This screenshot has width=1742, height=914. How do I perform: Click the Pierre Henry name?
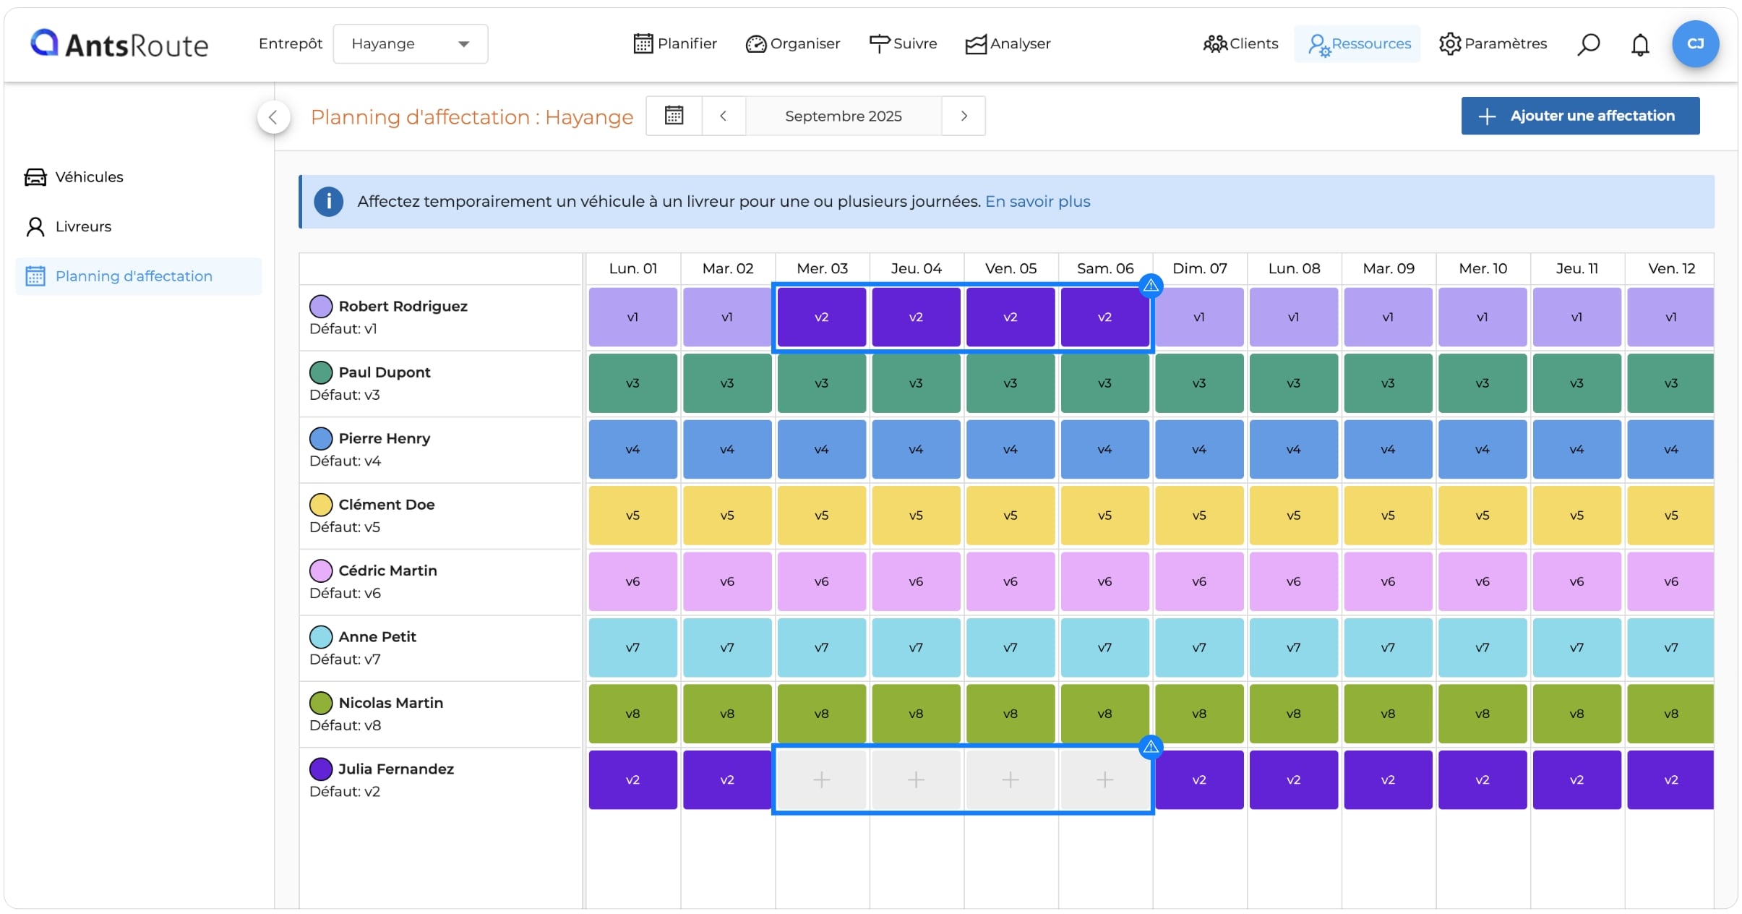coord(384,439)
